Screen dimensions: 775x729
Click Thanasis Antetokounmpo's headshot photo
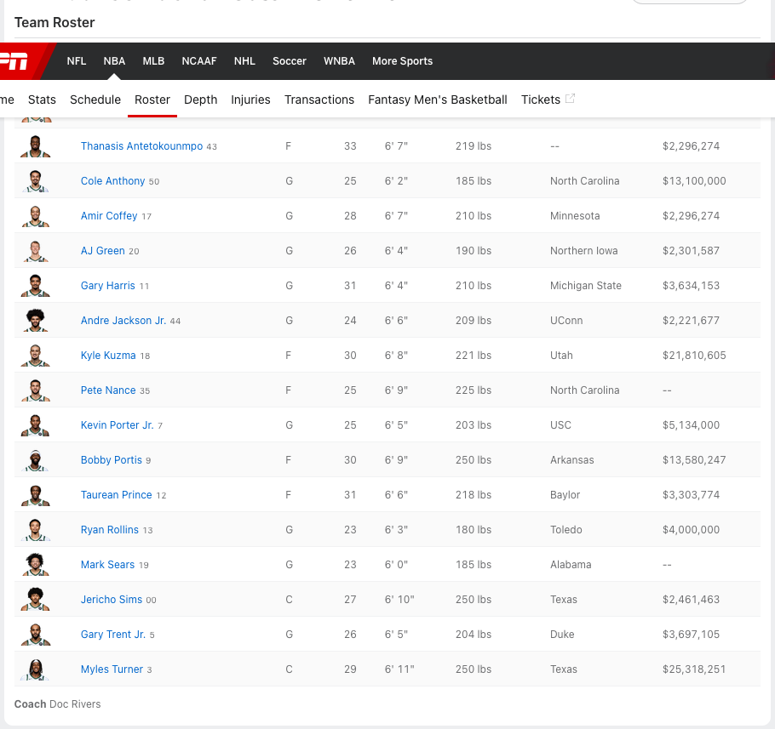coord(36,146)
